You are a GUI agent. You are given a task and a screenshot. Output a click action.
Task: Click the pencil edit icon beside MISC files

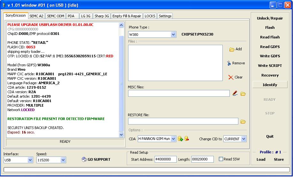pos(235,93)
